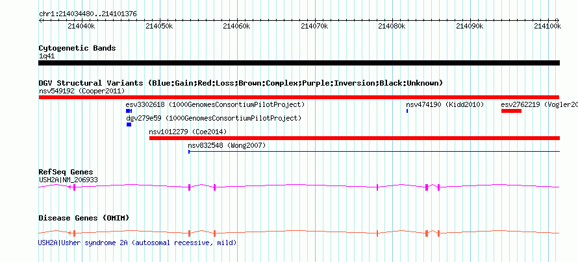This screenshot has height=262, width=578.
Task: Click the 214070k ruler tick label
Action: pos(314,26)
